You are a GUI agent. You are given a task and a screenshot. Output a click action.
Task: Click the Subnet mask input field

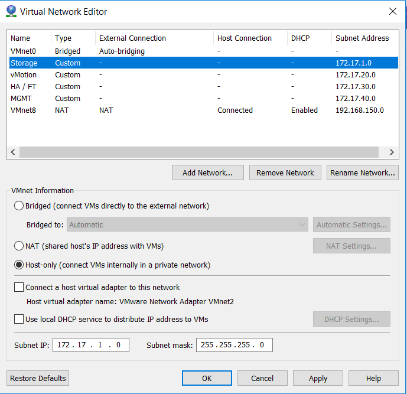click(x=235, y=345)
